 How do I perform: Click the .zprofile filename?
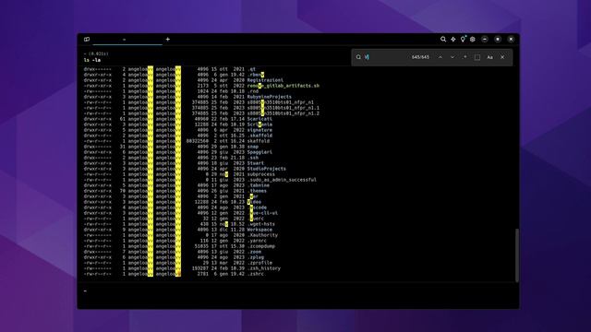(x=259, y=263)
